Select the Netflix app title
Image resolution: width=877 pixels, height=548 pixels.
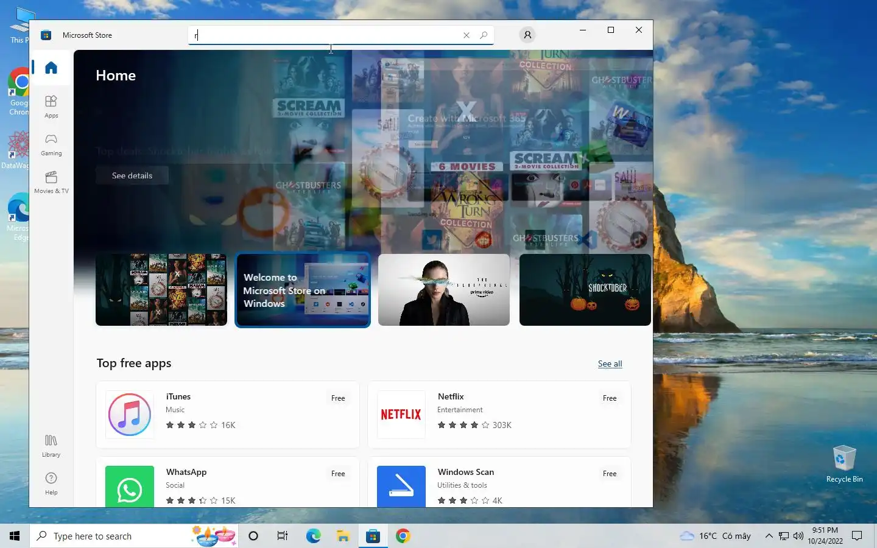(x=451, y=396)
